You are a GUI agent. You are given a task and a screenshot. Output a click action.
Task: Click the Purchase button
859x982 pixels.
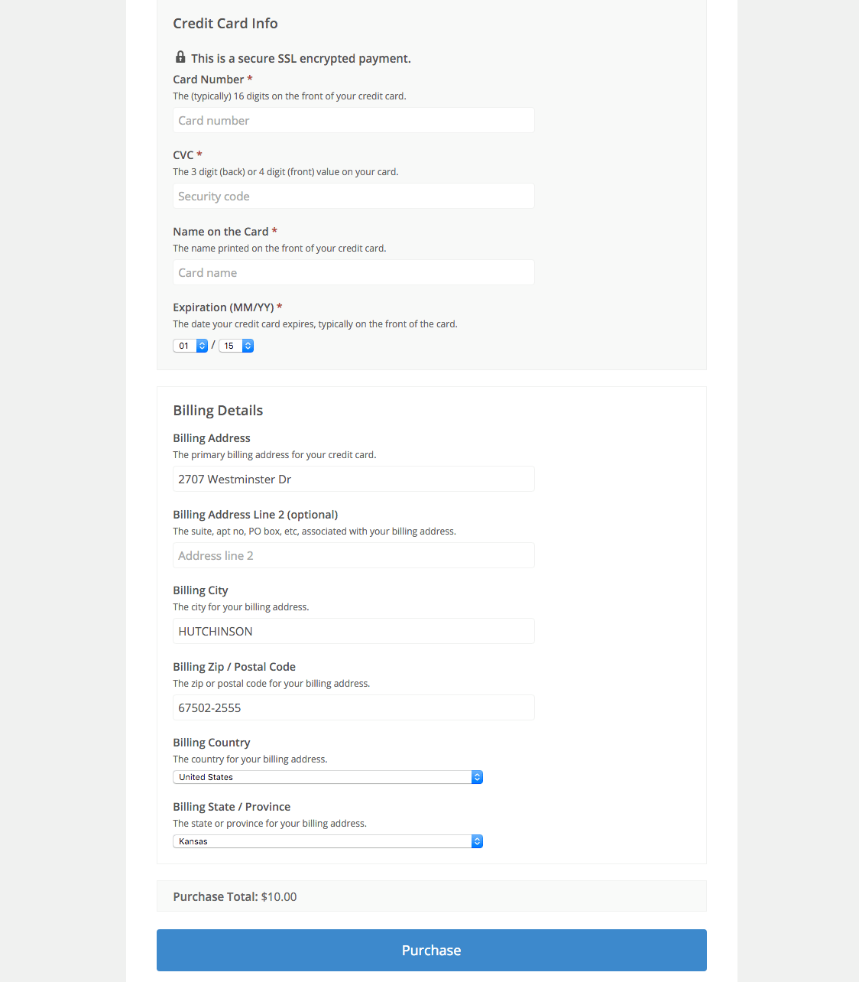coord(430,950)
